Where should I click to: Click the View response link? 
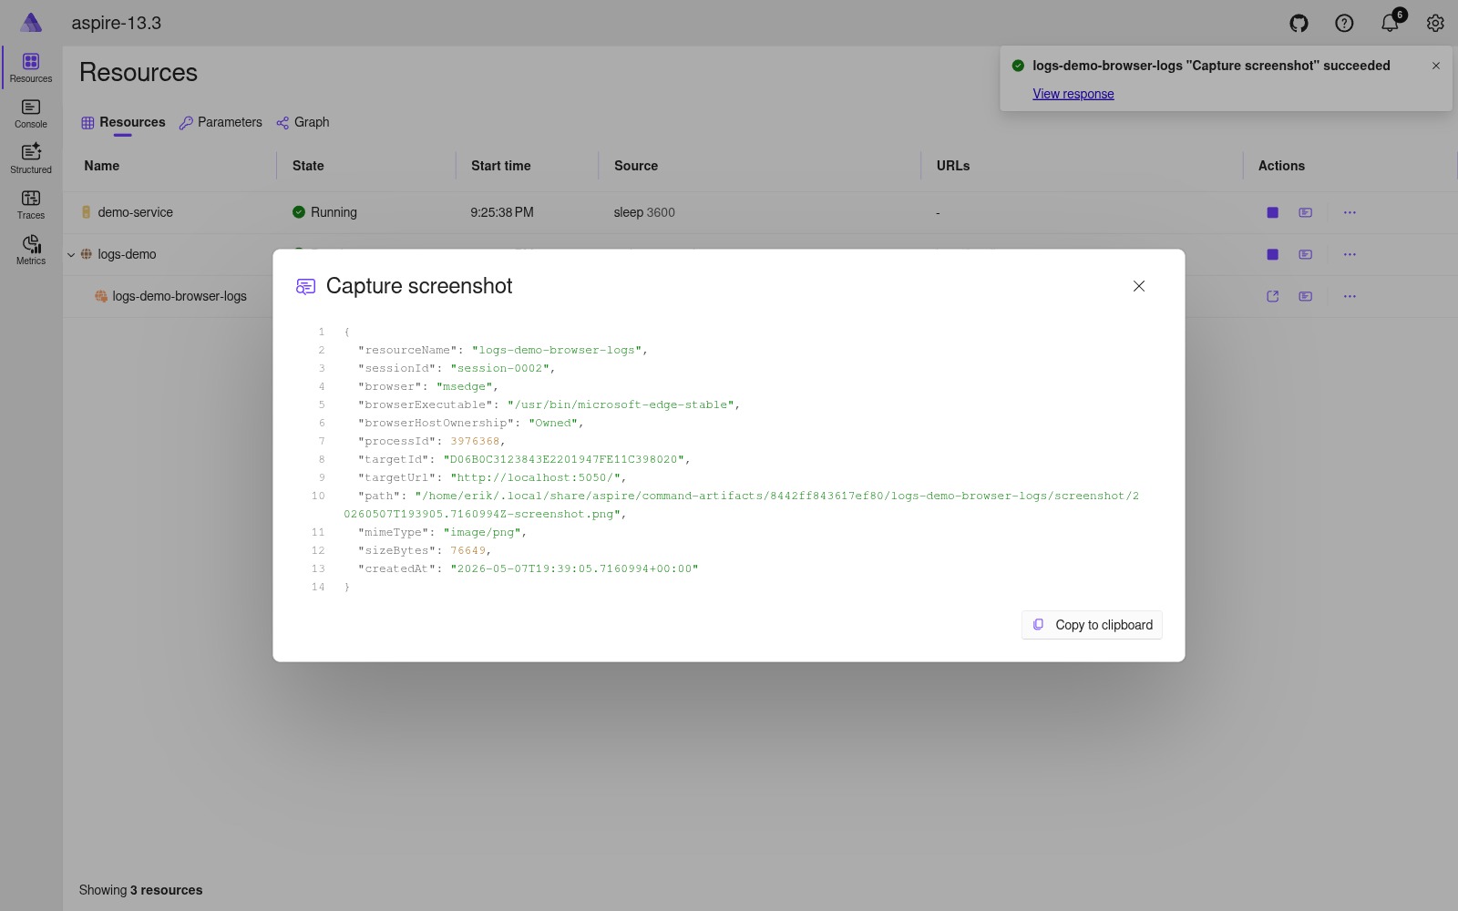pyautogui.click(x=1073, y=94)
